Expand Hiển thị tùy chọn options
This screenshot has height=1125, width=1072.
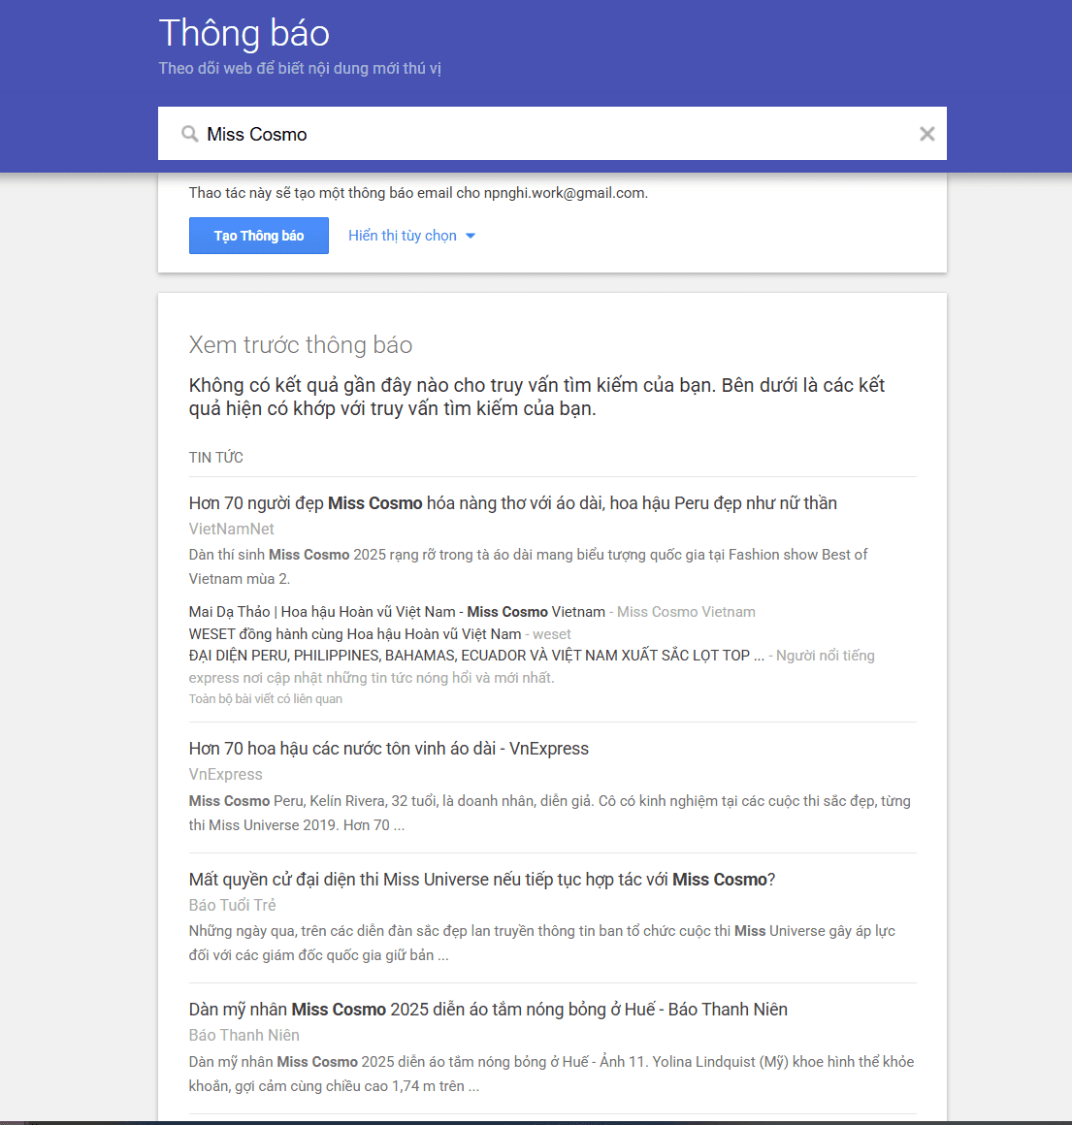[412, 236]
